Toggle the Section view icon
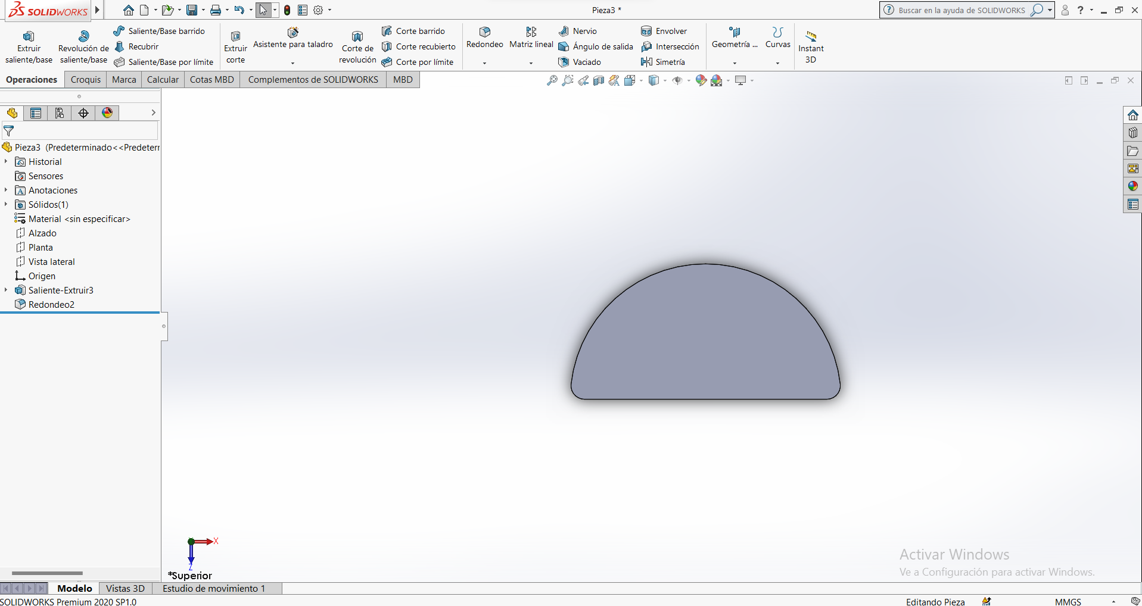 point(599,80)
